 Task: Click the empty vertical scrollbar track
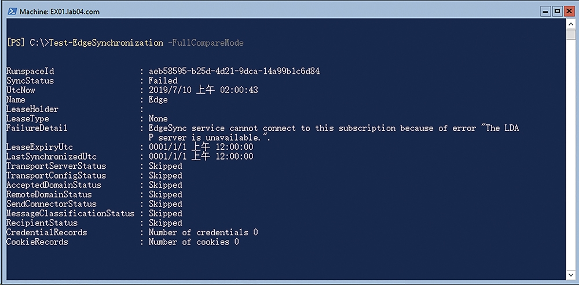[x=570, y=155]
